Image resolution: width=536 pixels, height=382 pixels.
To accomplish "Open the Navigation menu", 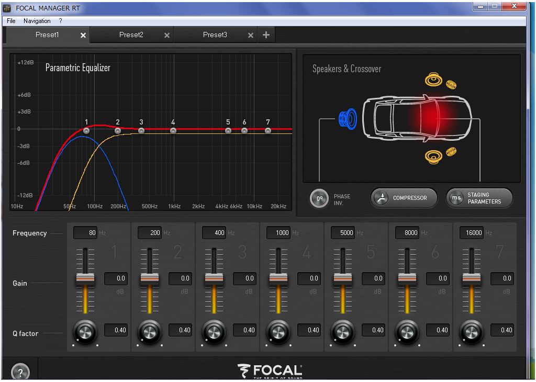I will coord(37,21).
